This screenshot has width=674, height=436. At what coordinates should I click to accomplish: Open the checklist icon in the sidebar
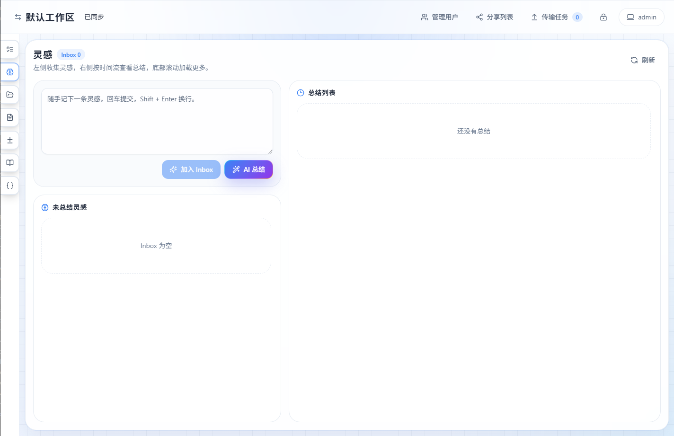[x=9, y=49]
